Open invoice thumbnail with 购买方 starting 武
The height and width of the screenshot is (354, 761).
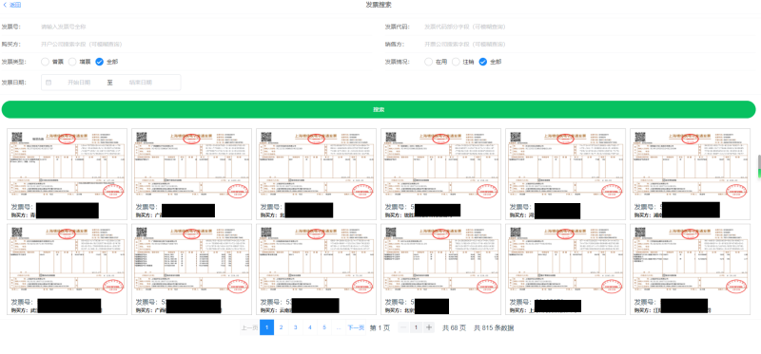click(x=67, y=270)
